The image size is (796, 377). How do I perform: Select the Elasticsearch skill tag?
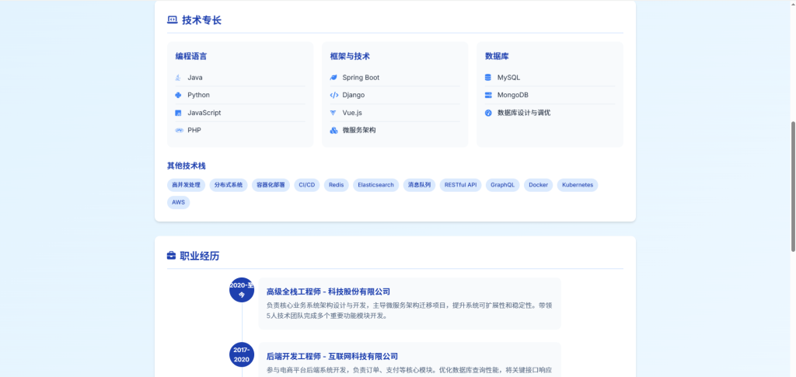[376, 185]
